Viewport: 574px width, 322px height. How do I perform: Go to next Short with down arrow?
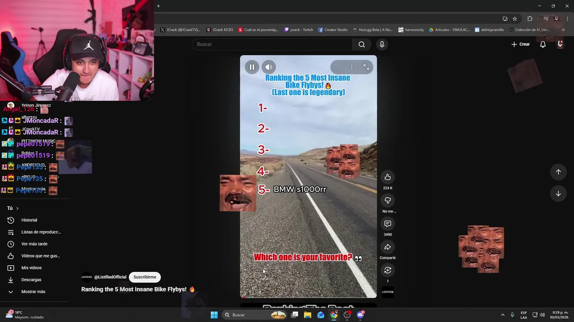coord(558,194)
